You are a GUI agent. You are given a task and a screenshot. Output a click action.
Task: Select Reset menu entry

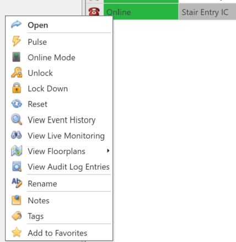[x=59, y=104]
